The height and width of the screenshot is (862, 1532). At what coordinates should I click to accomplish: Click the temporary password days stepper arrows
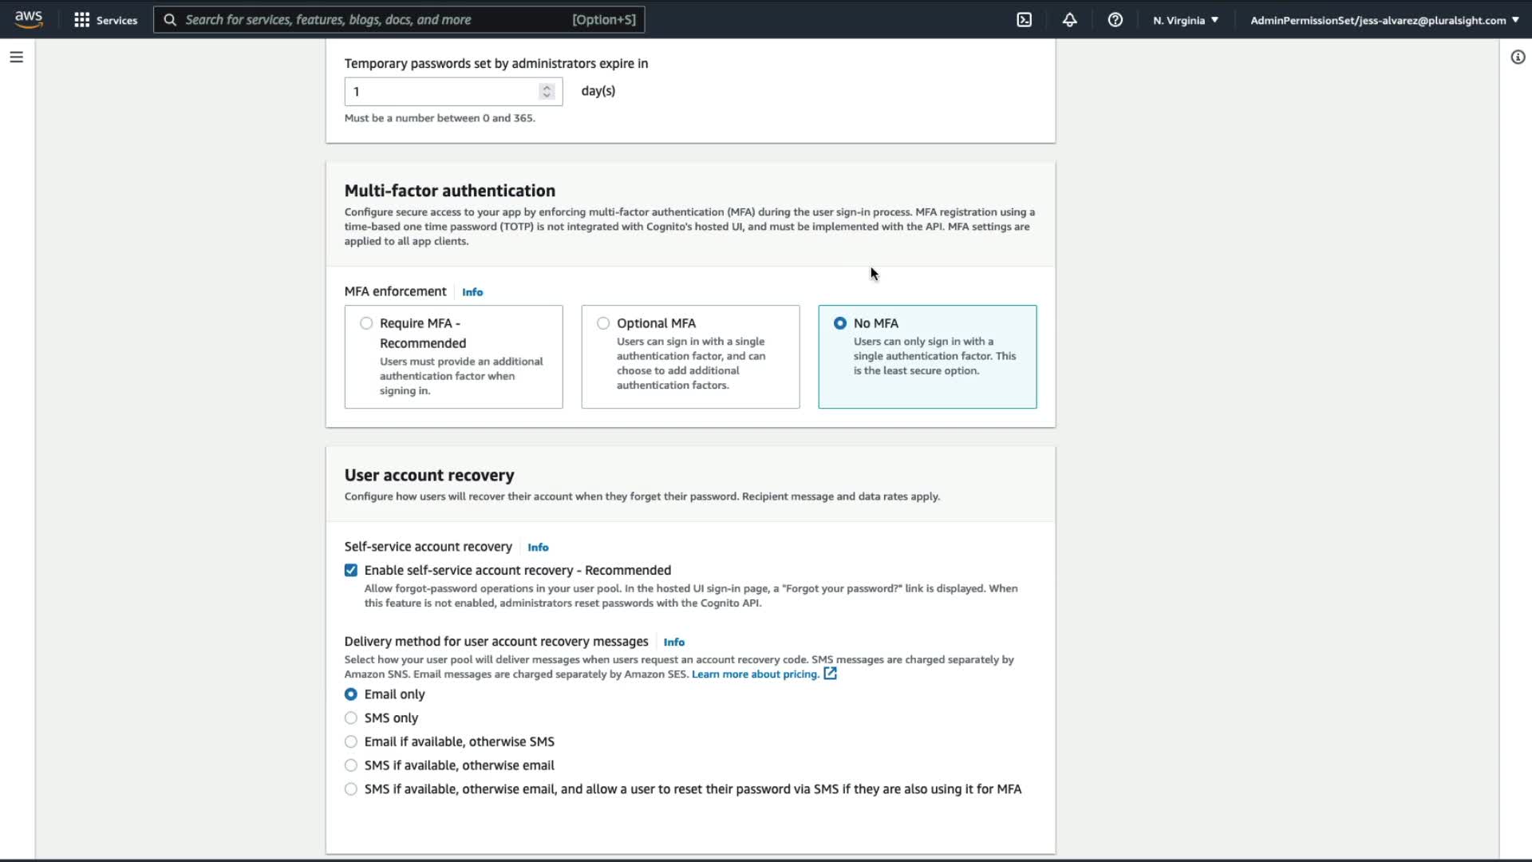[547, 92]
